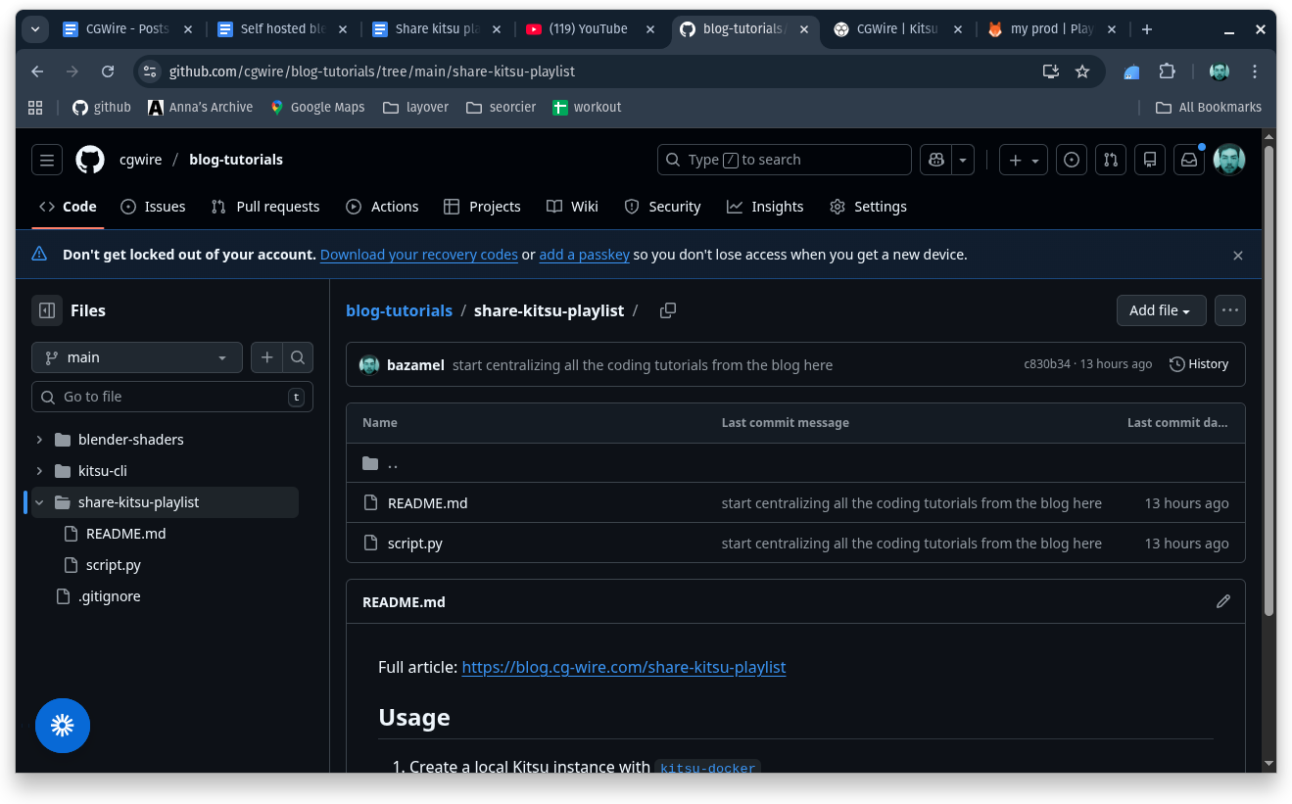Open the blog.cg-wire.com article link
This screenshot has width=1292, height=804.
[624, 667]
